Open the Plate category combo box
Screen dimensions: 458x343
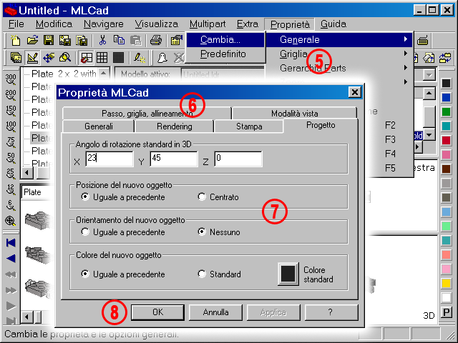click(36, 192)
